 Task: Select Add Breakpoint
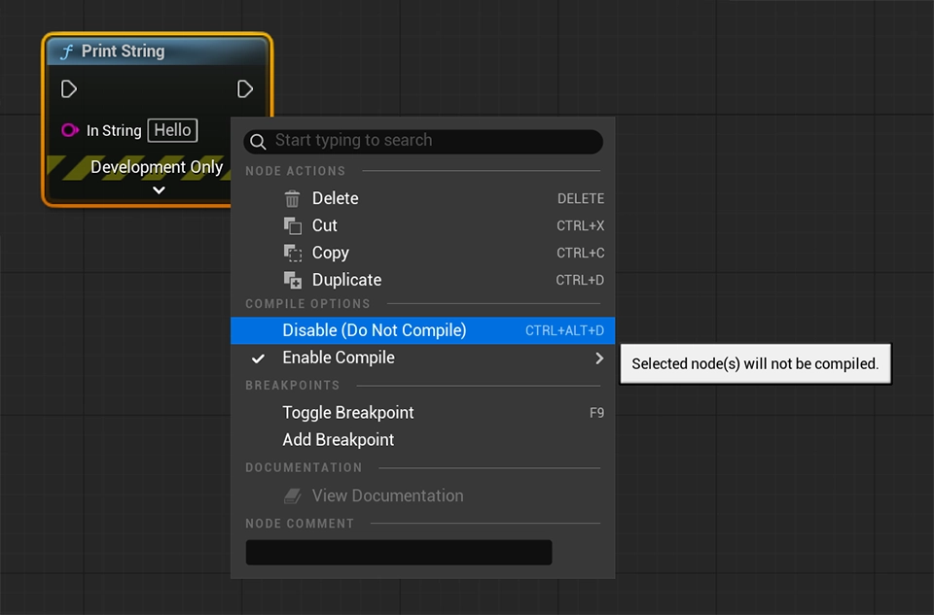[x=423, y=439]
